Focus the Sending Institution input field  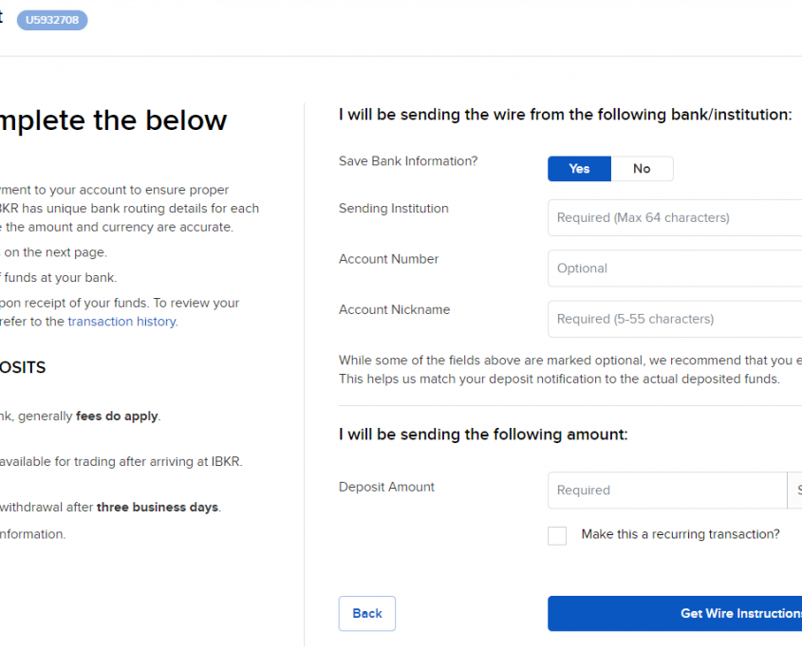[x=674, y=217]
